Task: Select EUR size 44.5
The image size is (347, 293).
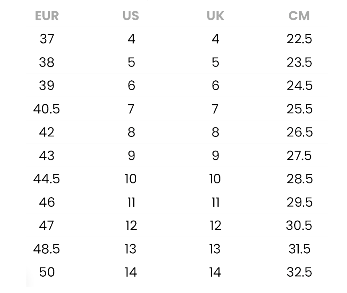Action: click(x=47, y=179)
